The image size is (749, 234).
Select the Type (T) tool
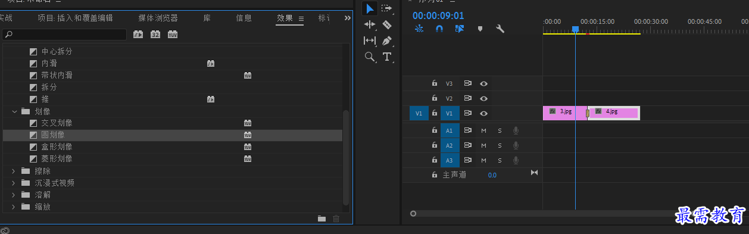(387, 57)
